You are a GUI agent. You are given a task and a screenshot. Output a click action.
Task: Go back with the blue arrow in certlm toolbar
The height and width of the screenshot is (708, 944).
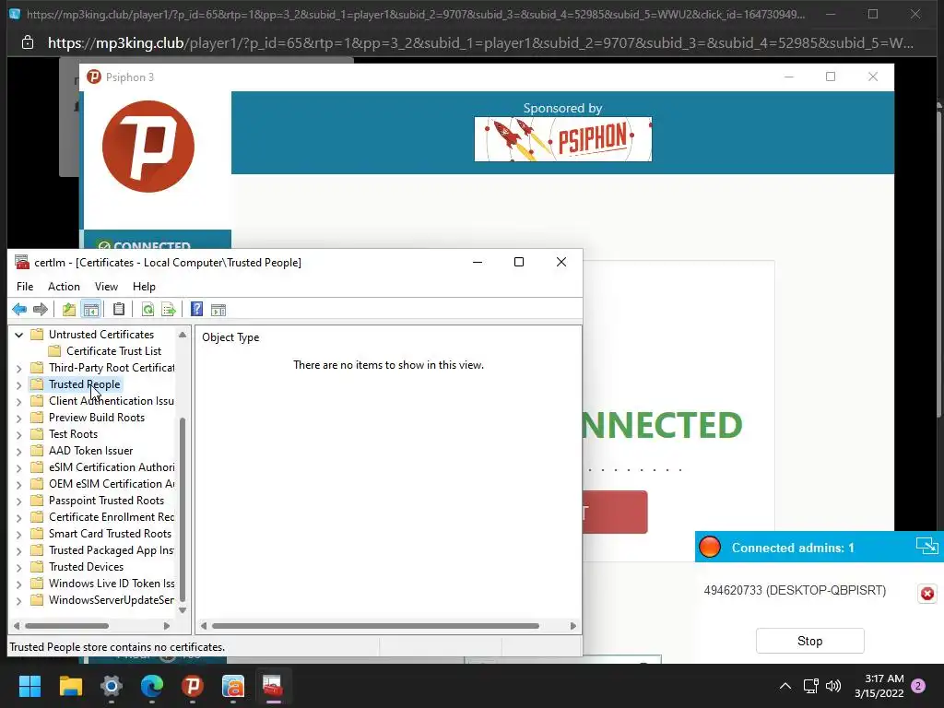[19, 310]
